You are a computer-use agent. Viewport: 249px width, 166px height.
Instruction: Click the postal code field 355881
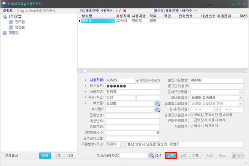(113, 145)
